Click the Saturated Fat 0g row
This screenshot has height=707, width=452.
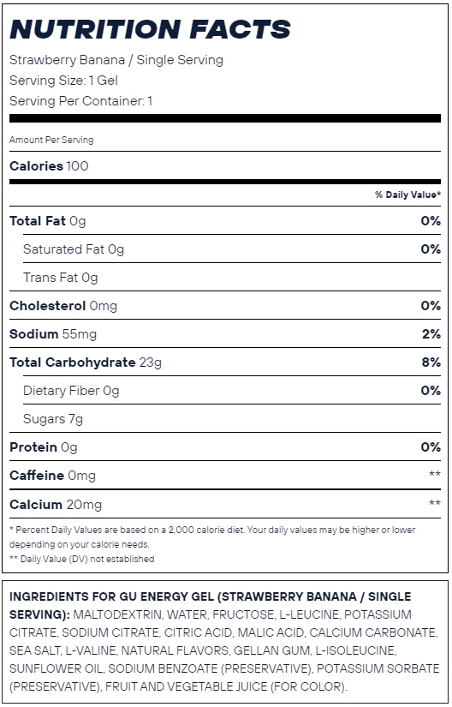(232, 249)
